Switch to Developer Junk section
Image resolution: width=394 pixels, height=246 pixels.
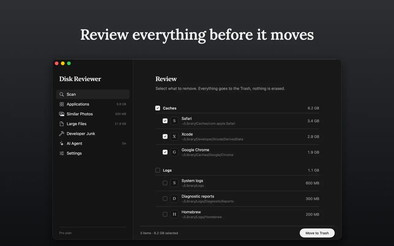pos(93,133)
